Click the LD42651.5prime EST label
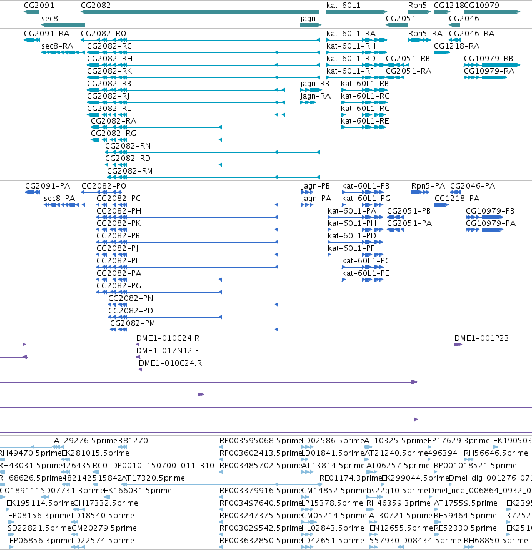The height and width of the screenshot is (550, 532). (x=333, y=541)
